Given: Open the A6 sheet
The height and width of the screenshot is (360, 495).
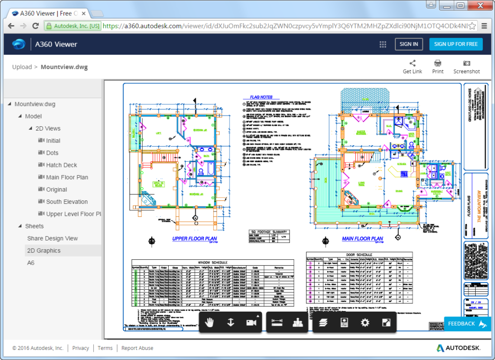Looking at the screenshot, I should pos(30,263).
